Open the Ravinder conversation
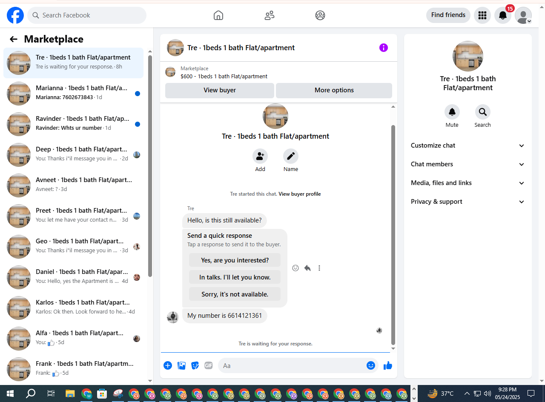This screenshot has height=402, width=545. [74, 124]
